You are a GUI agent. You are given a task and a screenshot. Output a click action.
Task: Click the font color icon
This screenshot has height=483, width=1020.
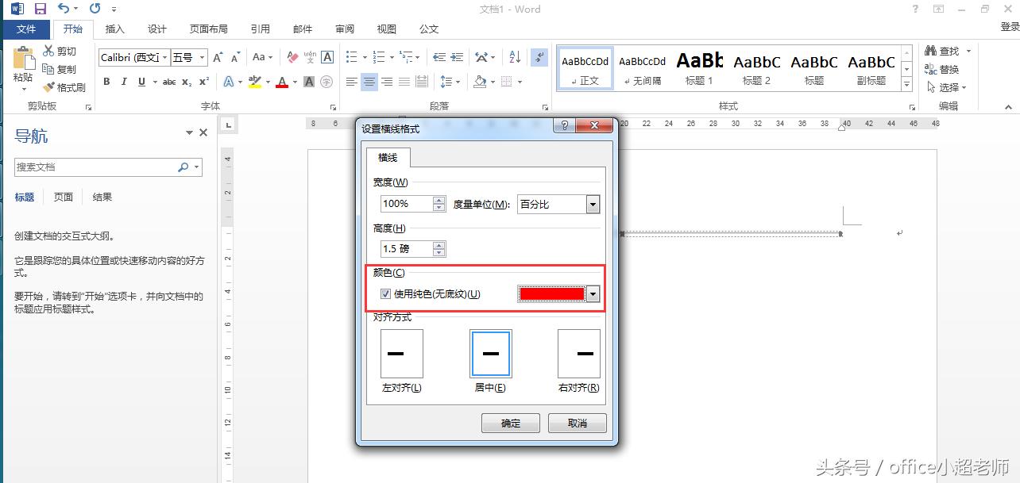click(282, 82)
